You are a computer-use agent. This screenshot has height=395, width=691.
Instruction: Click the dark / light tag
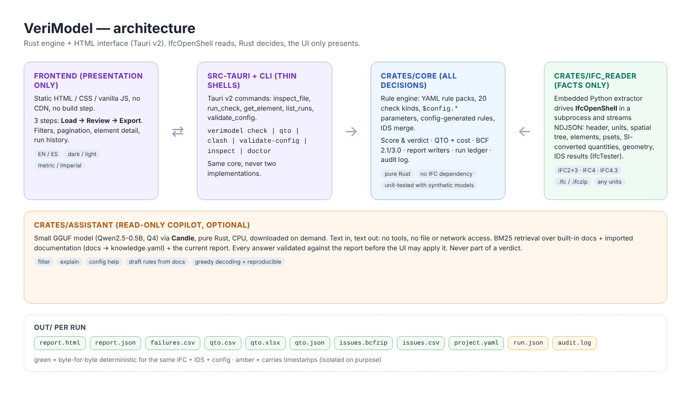pos(82,154)
